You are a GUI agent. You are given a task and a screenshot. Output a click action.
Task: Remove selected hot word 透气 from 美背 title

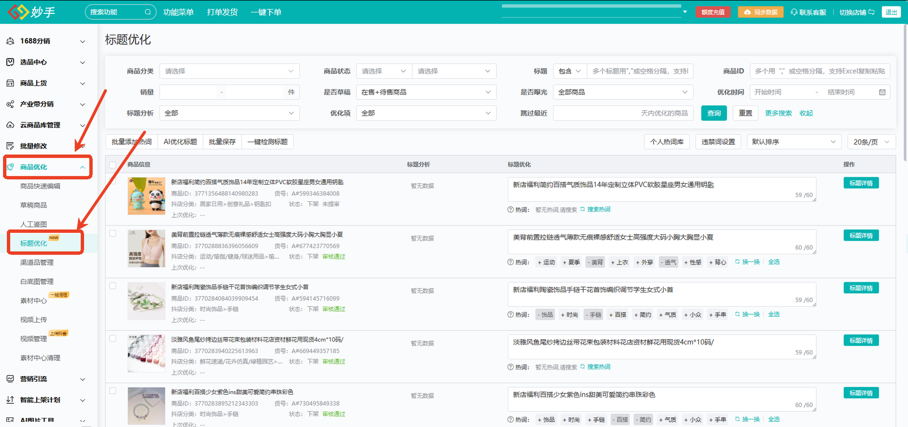pyautogui.click(x=668, y=262)
